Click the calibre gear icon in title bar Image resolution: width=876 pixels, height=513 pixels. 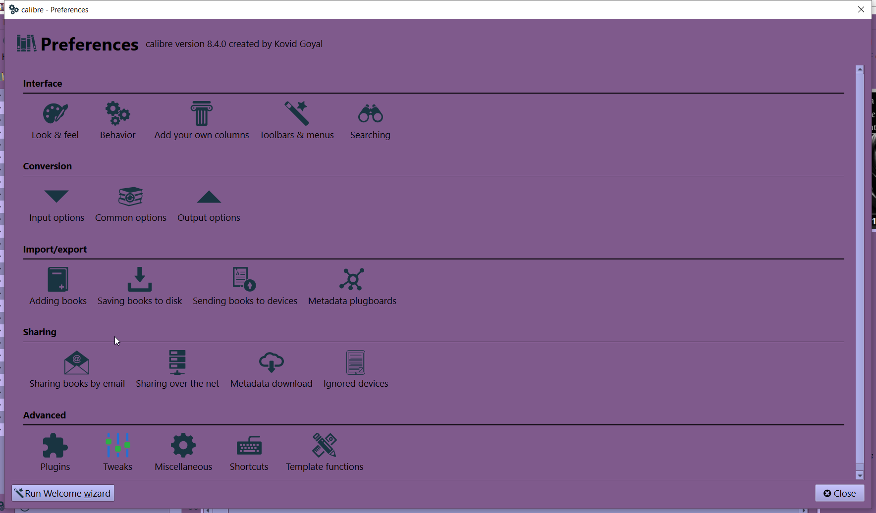(x=14, y=9)
